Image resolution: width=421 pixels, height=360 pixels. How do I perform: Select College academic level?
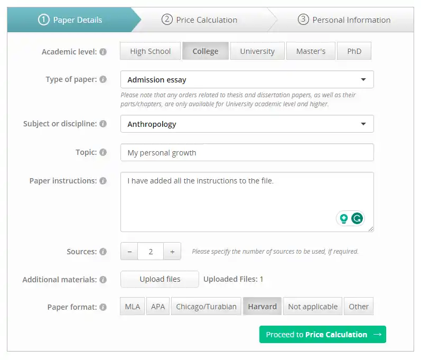(x=205, y=51)
